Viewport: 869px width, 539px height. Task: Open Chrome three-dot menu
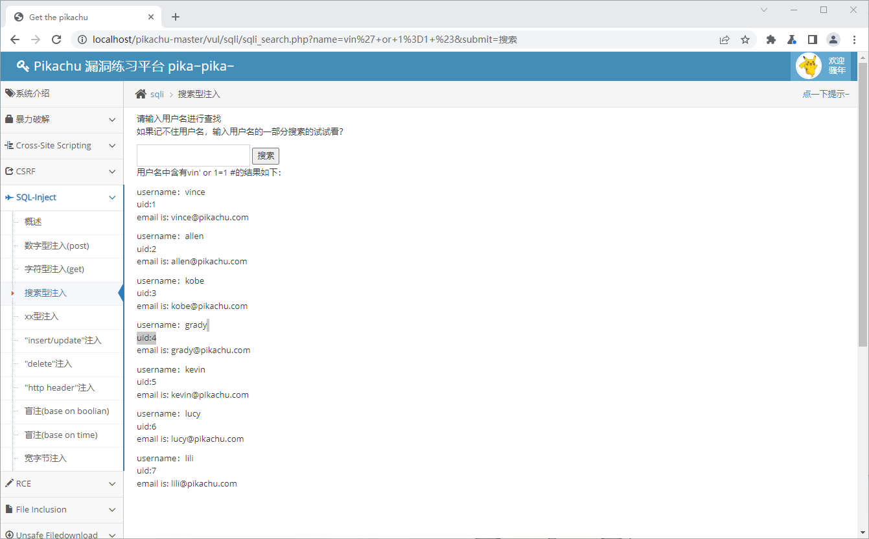(x=853, y=40)
